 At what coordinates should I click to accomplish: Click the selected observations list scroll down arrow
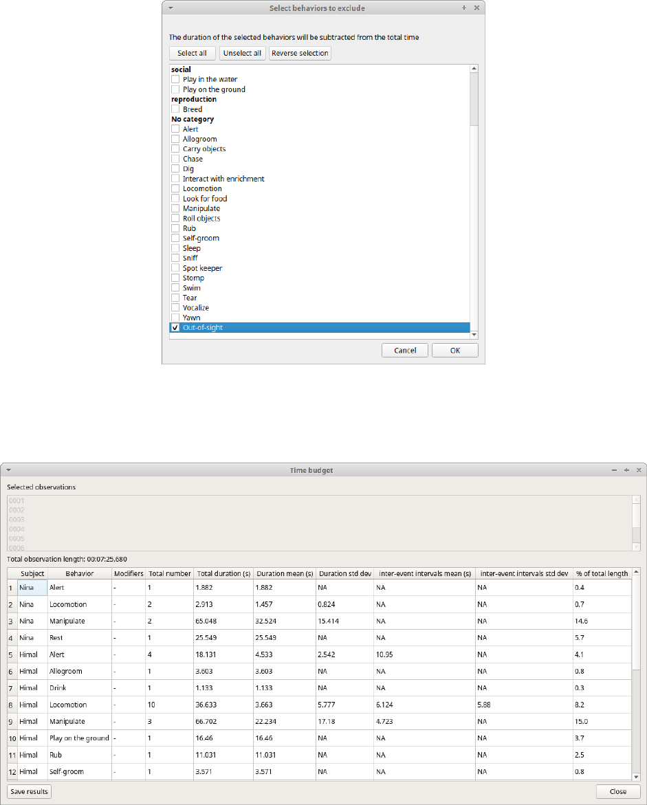coord(636,547)
